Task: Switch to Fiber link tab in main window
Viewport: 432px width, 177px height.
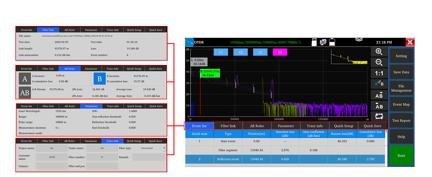Action: (228, 126)
